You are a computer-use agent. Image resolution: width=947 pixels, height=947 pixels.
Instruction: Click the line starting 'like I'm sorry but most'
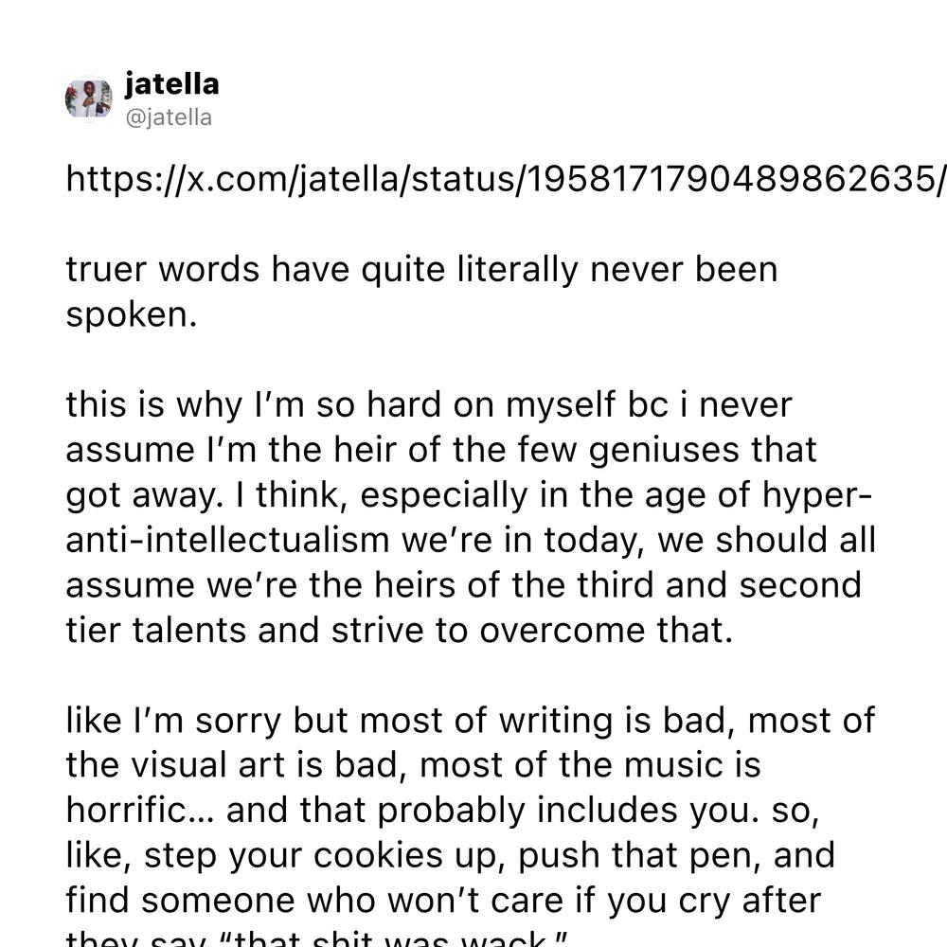coord(470,720)
